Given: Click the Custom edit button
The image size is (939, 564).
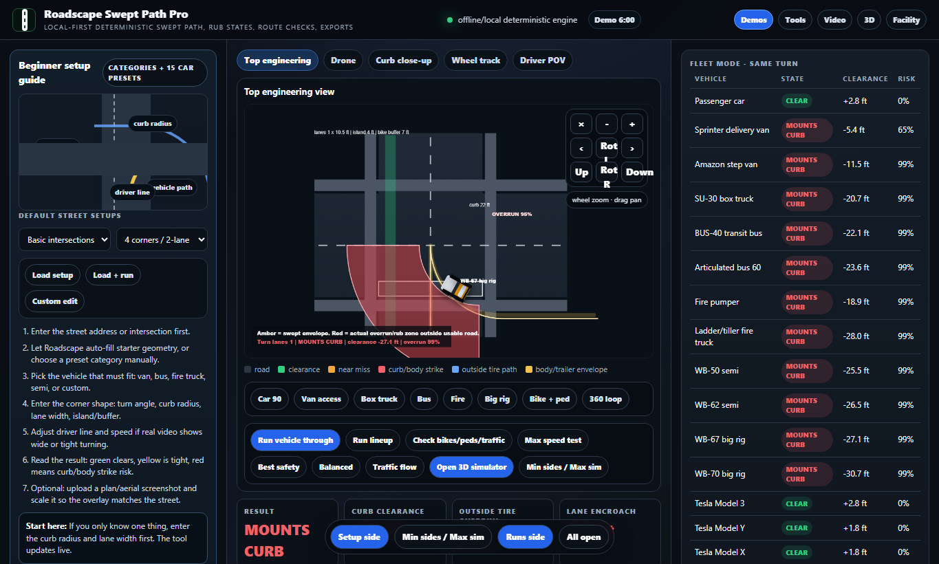Looking at the screenshot, I should (55, 301).
